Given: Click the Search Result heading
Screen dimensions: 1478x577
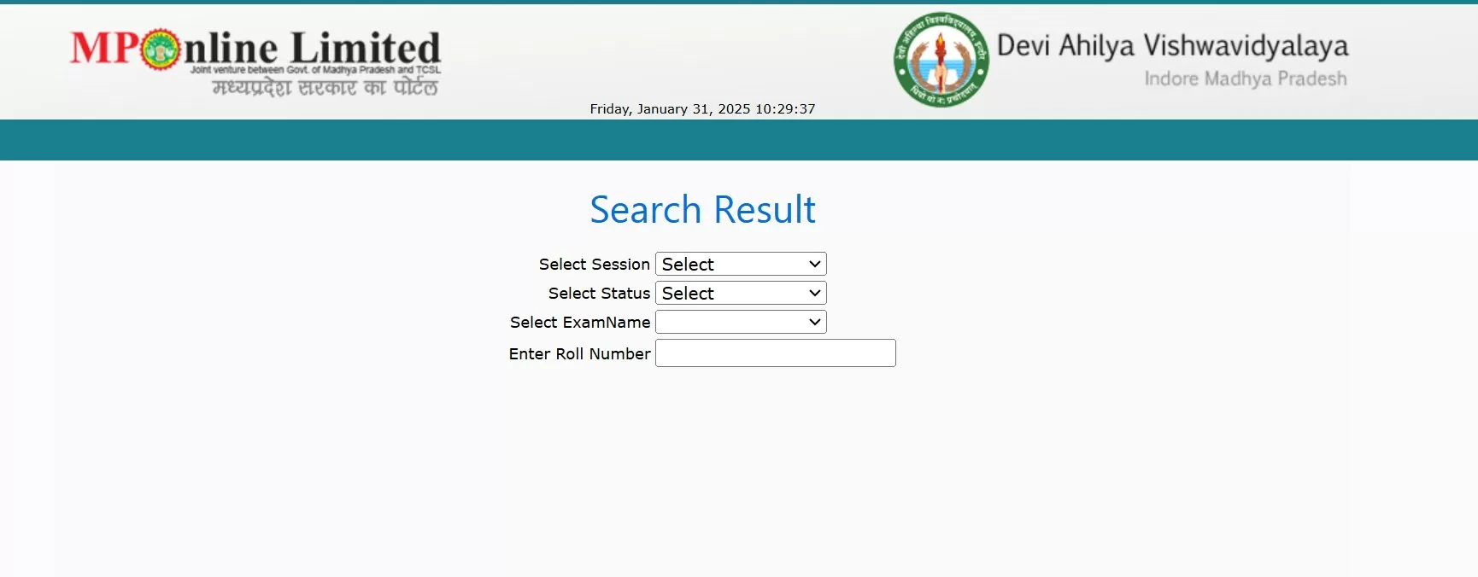Looking at the screenshot, I should 702,210.
